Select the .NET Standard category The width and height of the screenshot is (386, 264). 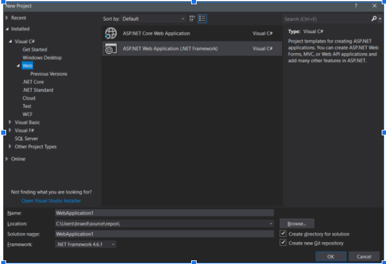pyautogui.click(x=38, y=90)
